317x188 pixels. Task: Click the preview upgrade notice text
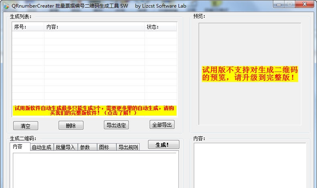click(250, 74)
